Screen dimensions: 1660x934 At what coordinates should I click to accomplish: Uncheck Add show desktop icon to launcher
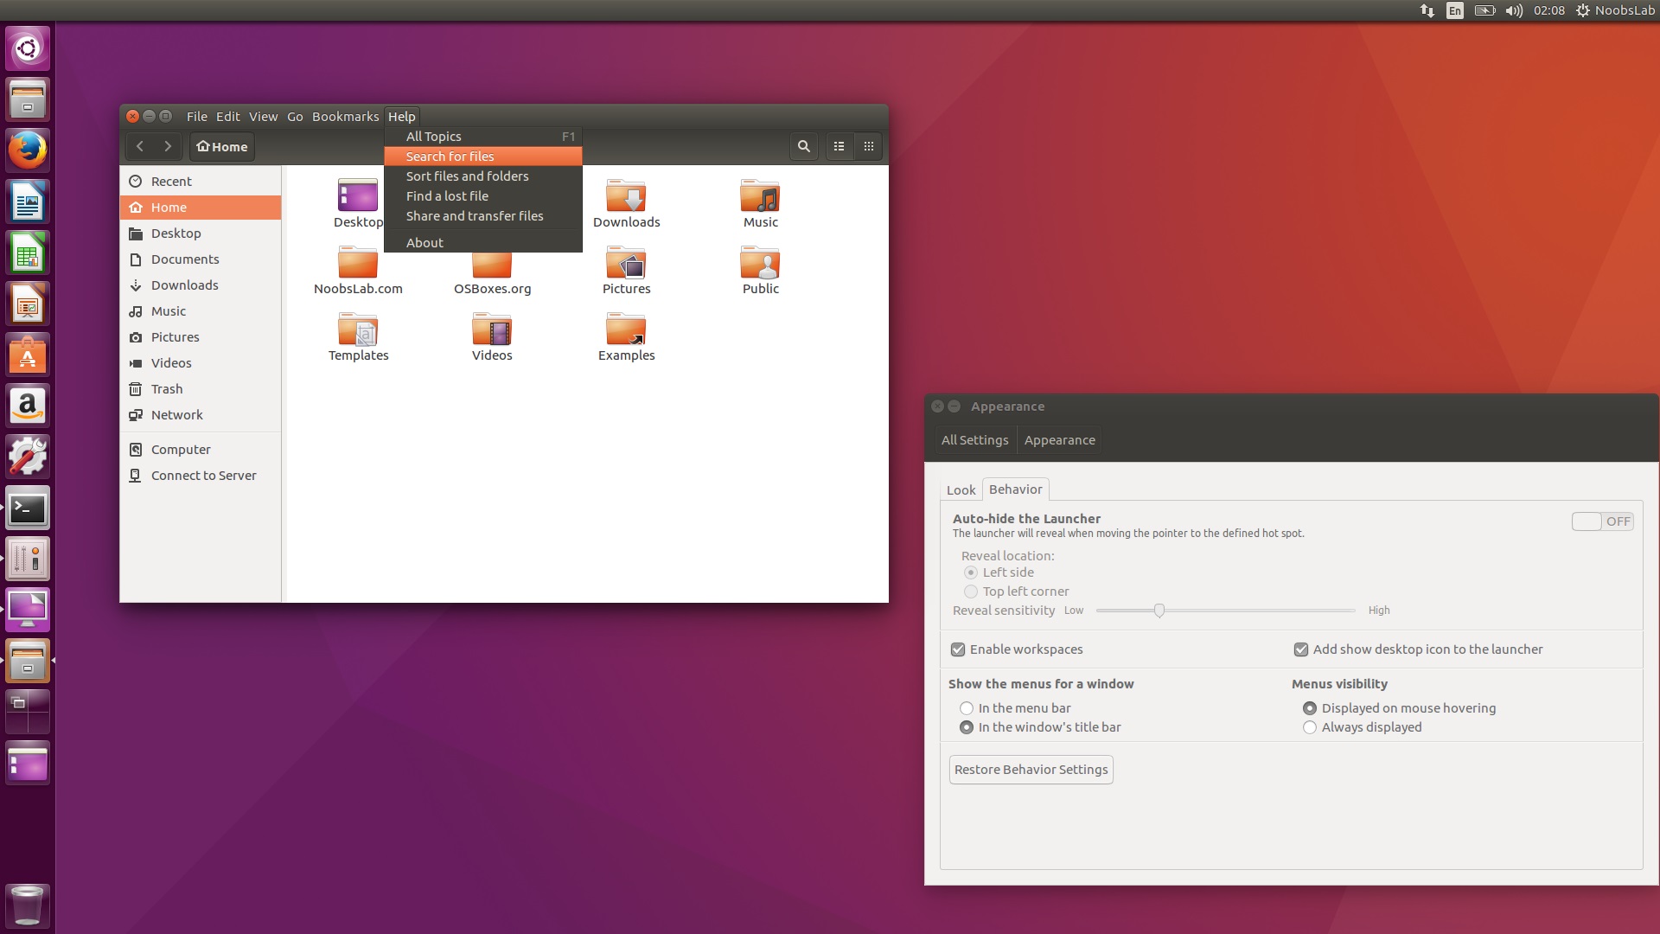1301,649
